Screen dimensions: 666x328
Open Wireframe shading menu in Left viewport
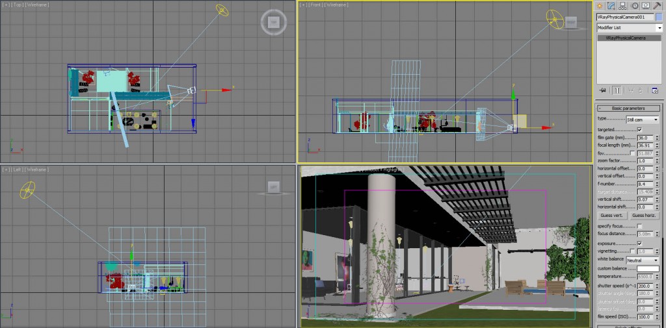pos(37,170)
